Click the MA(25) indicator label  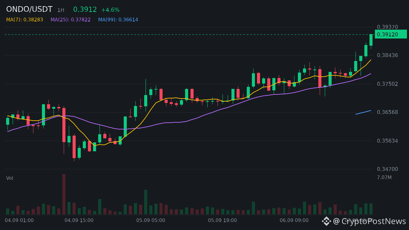coord(71,20)
